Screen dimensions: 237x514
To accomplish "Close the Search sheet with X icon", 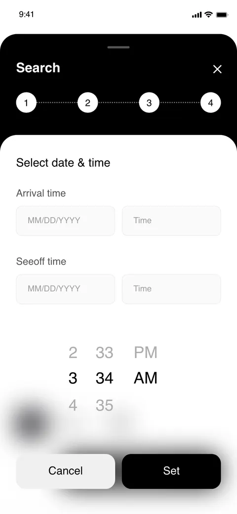I will (217, 69).
